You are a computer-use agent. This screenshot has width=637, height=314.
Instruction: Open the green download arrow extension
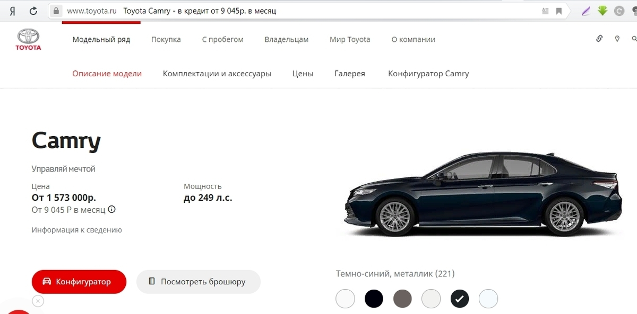602,10
